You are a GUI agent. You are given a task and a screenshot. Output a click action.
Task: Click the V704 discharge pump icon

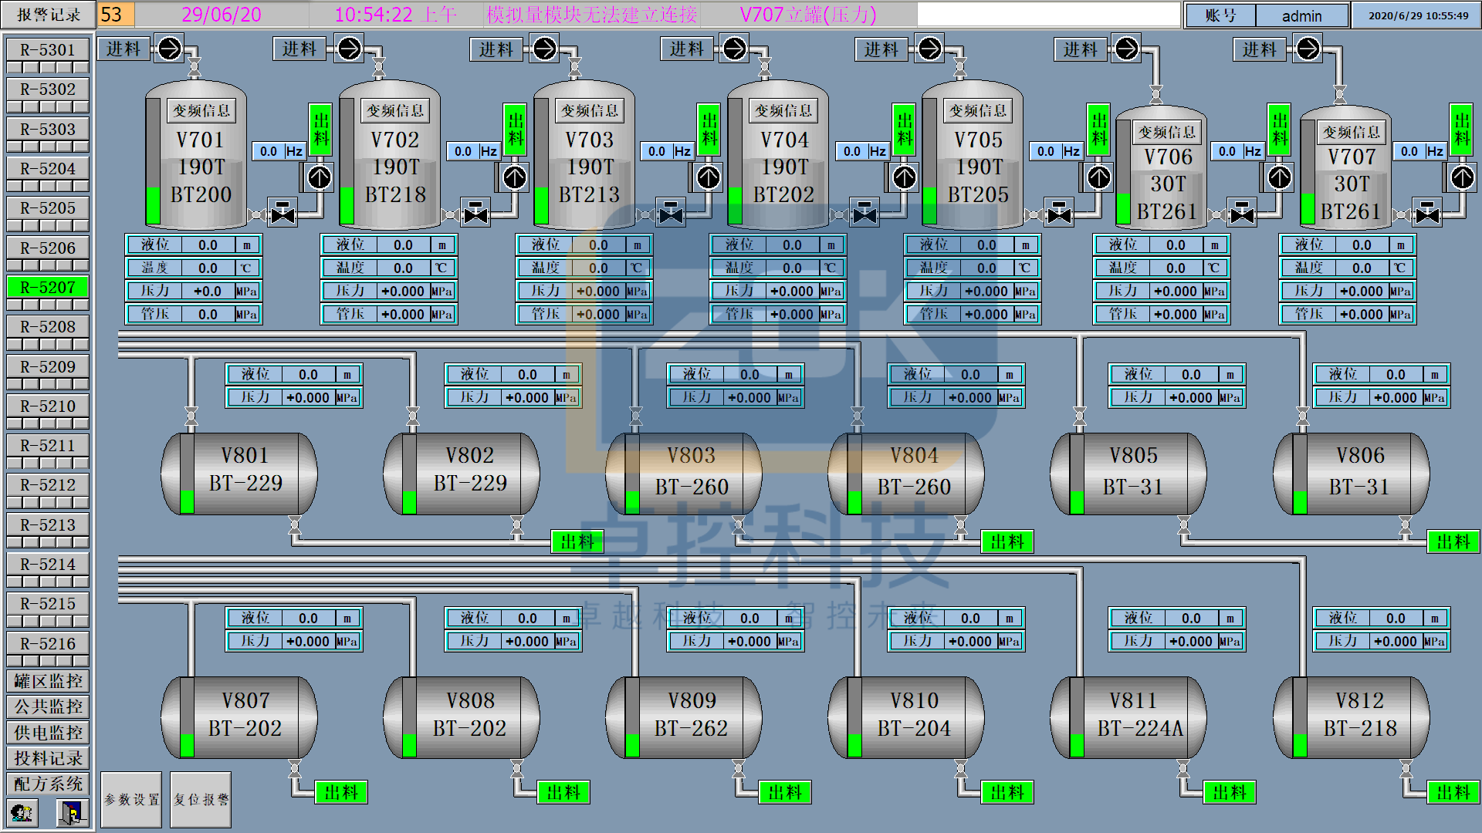coord(904,178)
